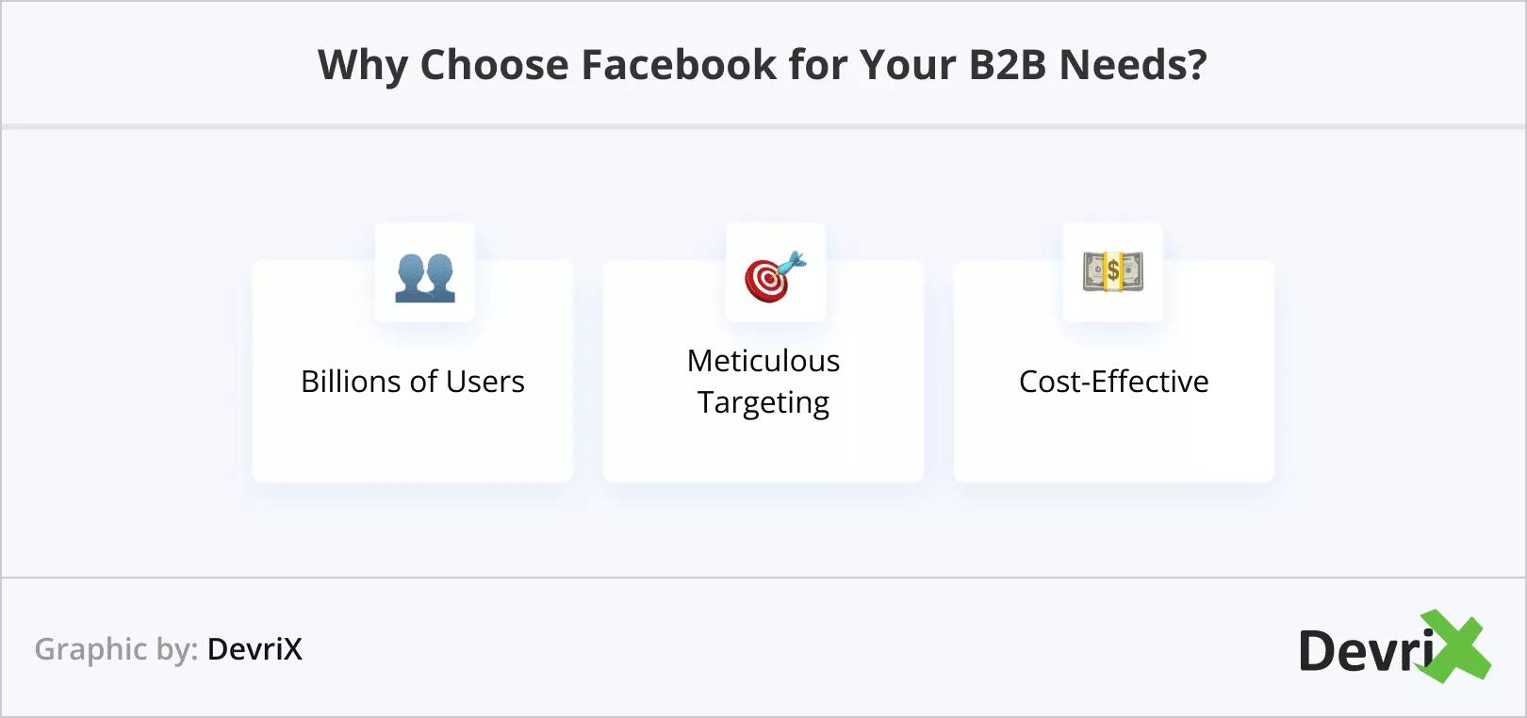Click the two-users silhouette icon
Image resolution: width=1527 pixels, height=718 pixels.
pyautogui.click(x=425, y=277)
